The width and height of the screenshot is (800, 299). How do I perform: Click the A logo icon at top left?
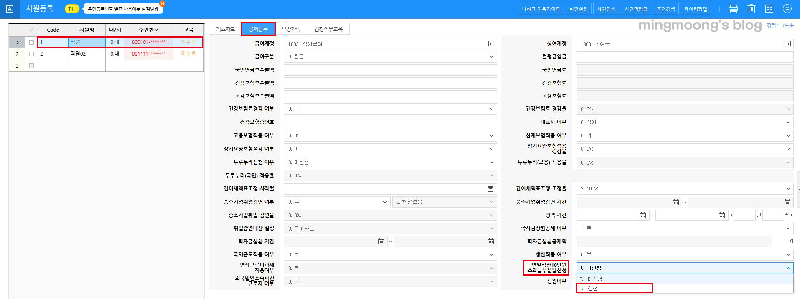[x=10, y=9]
